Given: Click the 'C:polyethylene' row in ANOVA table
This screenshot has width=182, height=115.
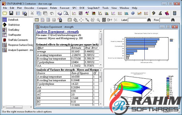Looking at the screenshot, I should click(68, 84).
